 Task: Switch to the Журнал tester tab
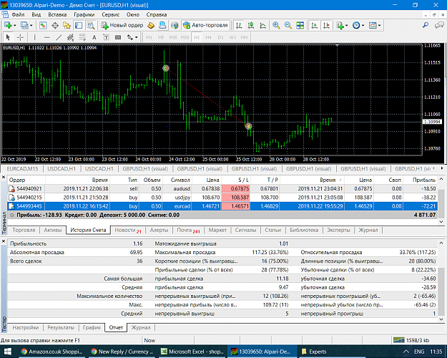[141, 327]
